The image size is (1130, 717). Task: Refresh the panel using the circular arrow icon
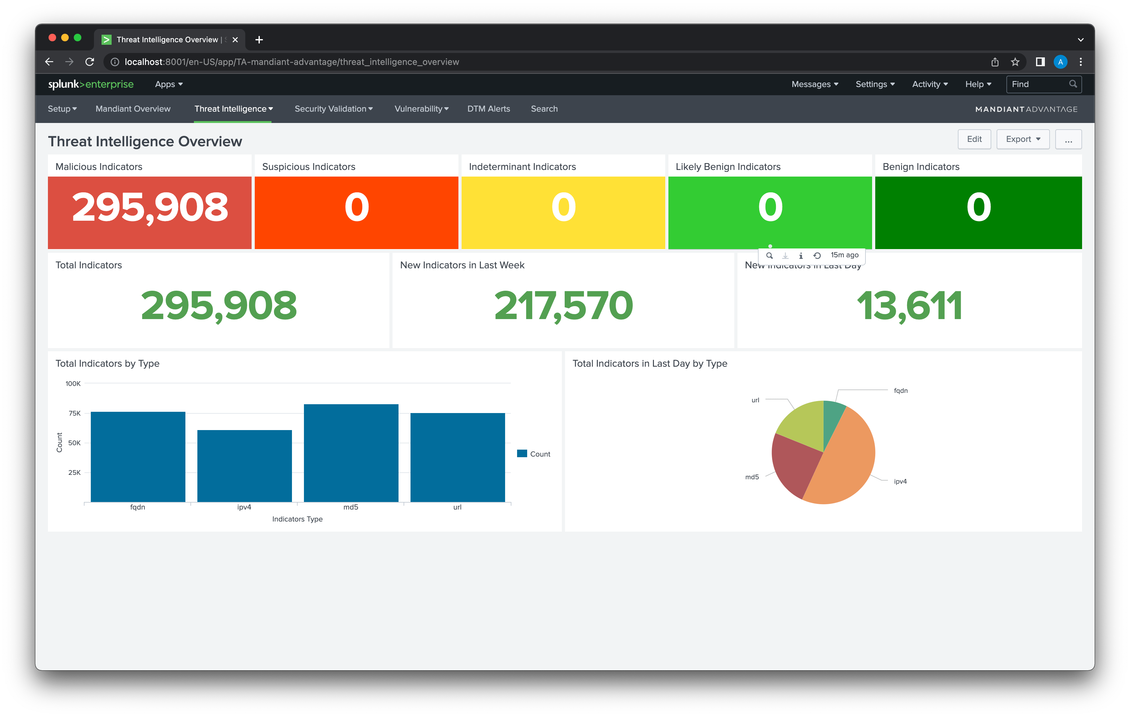point(817,256)
